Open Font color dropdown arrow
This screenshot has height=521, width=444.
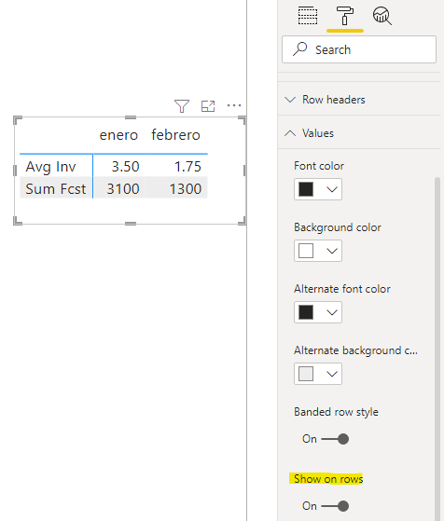[332, 189]
